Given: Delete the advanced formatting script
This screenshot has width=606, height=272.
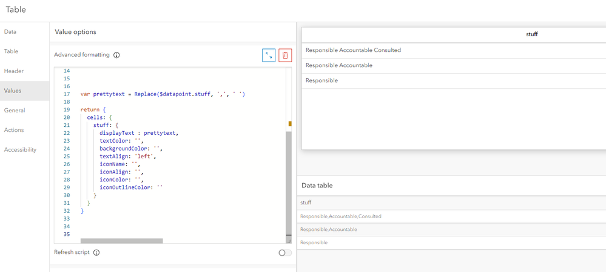Looking at the screenshot, I should [x=285, y=56].
